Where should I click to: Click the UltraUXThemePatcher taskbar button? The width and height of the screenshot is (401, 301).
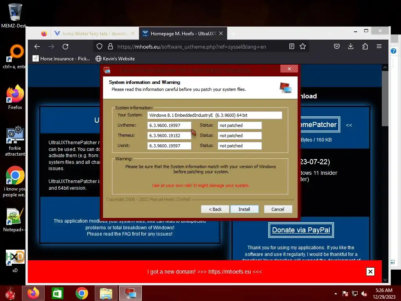pos(130,293)
